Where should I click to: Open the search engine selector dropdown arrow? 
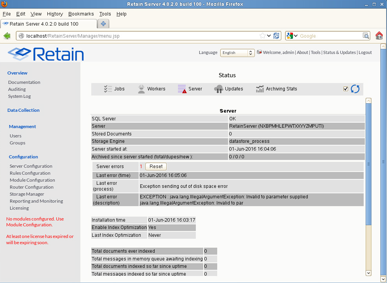tap(295, 36)
